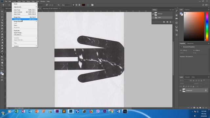Expand the Image Rotation submenu
The width and height of the screenshot is (210, 118).
25,21
